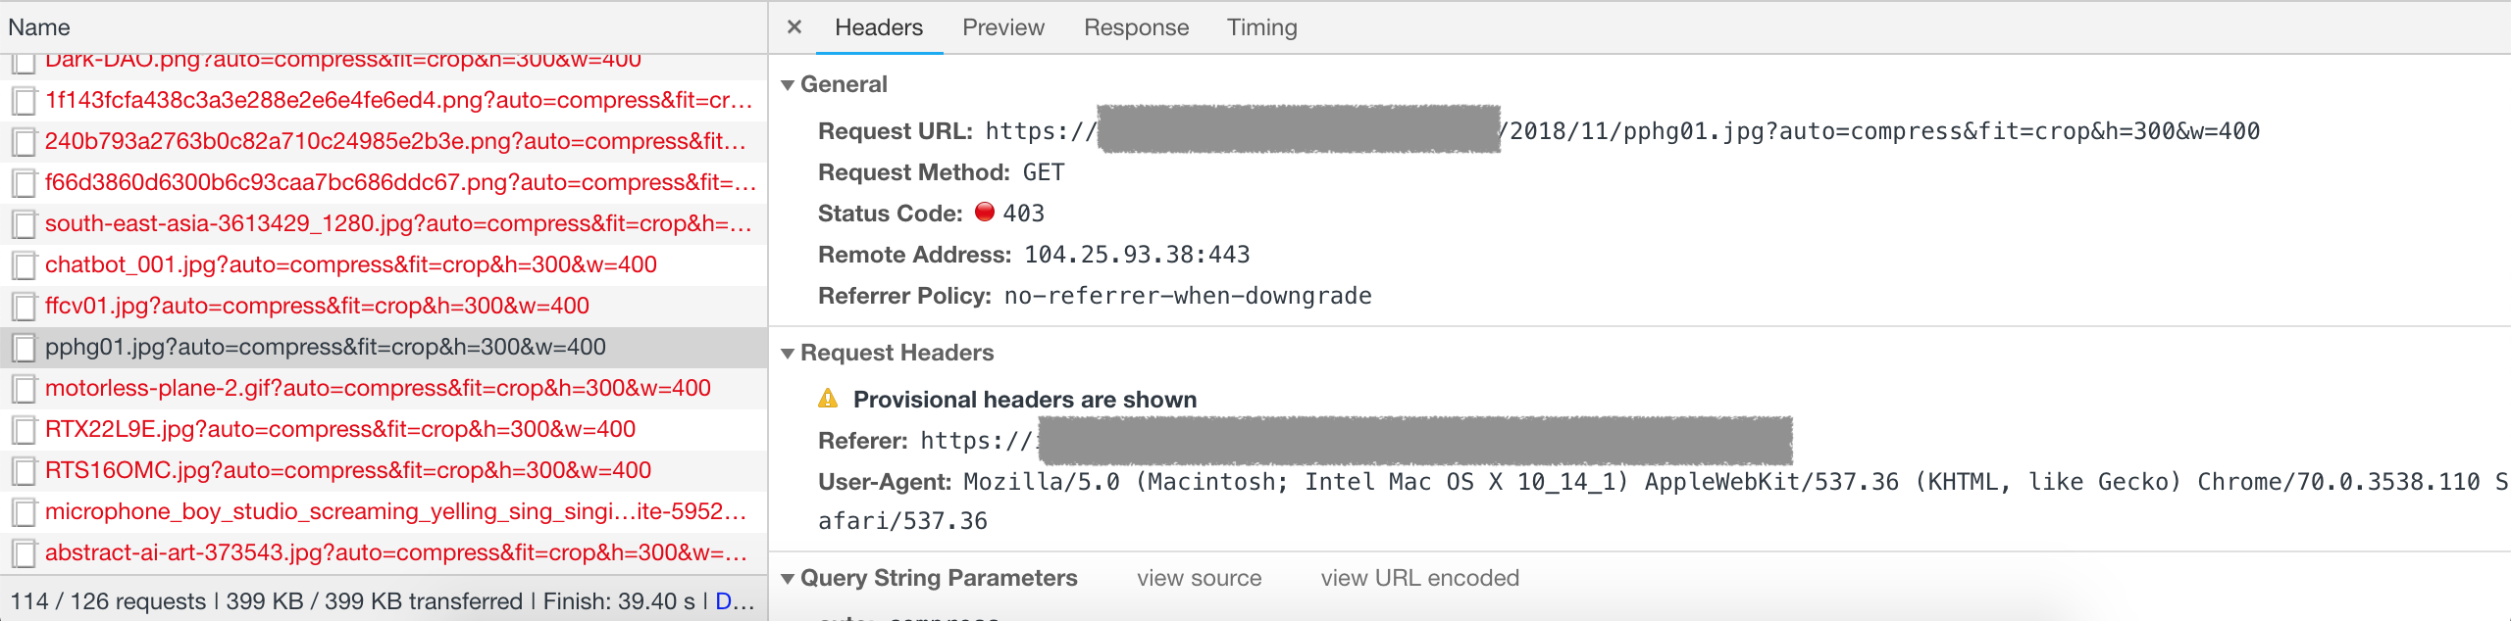Click the RTX22L9E.jpg file icon
This screenshot has height=621, width=2511.
(x=25, y=430)
